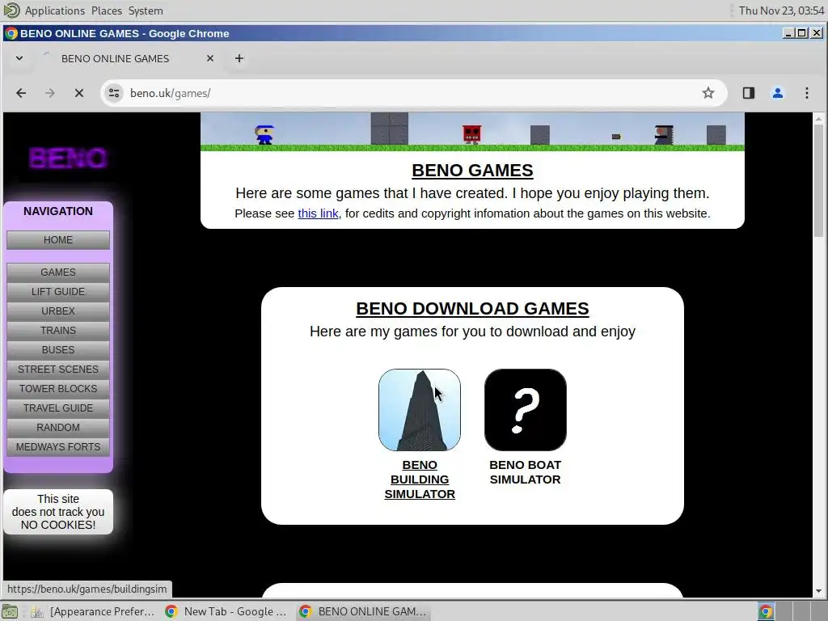Open STREET SCENES page
This screenshot has width=828, height=621.
pyautogui.click(x=58, y=369)
